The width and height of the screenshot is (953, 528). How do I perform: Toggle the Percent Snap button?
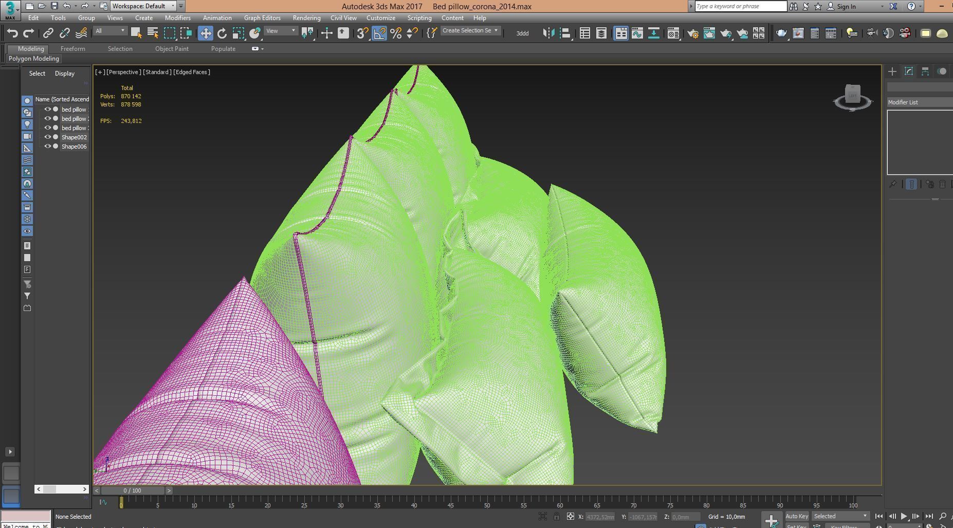coord(396,33)
